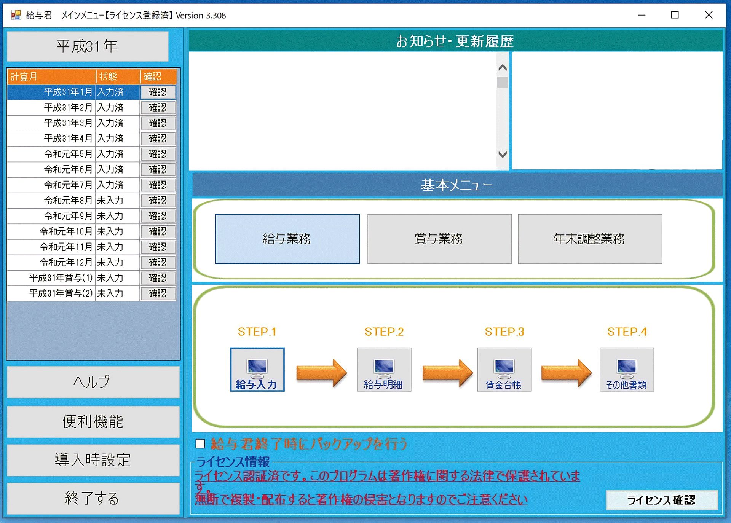Click 確認 for 平成31年2月
The image size is (731, 523).
tap(158, 107)
